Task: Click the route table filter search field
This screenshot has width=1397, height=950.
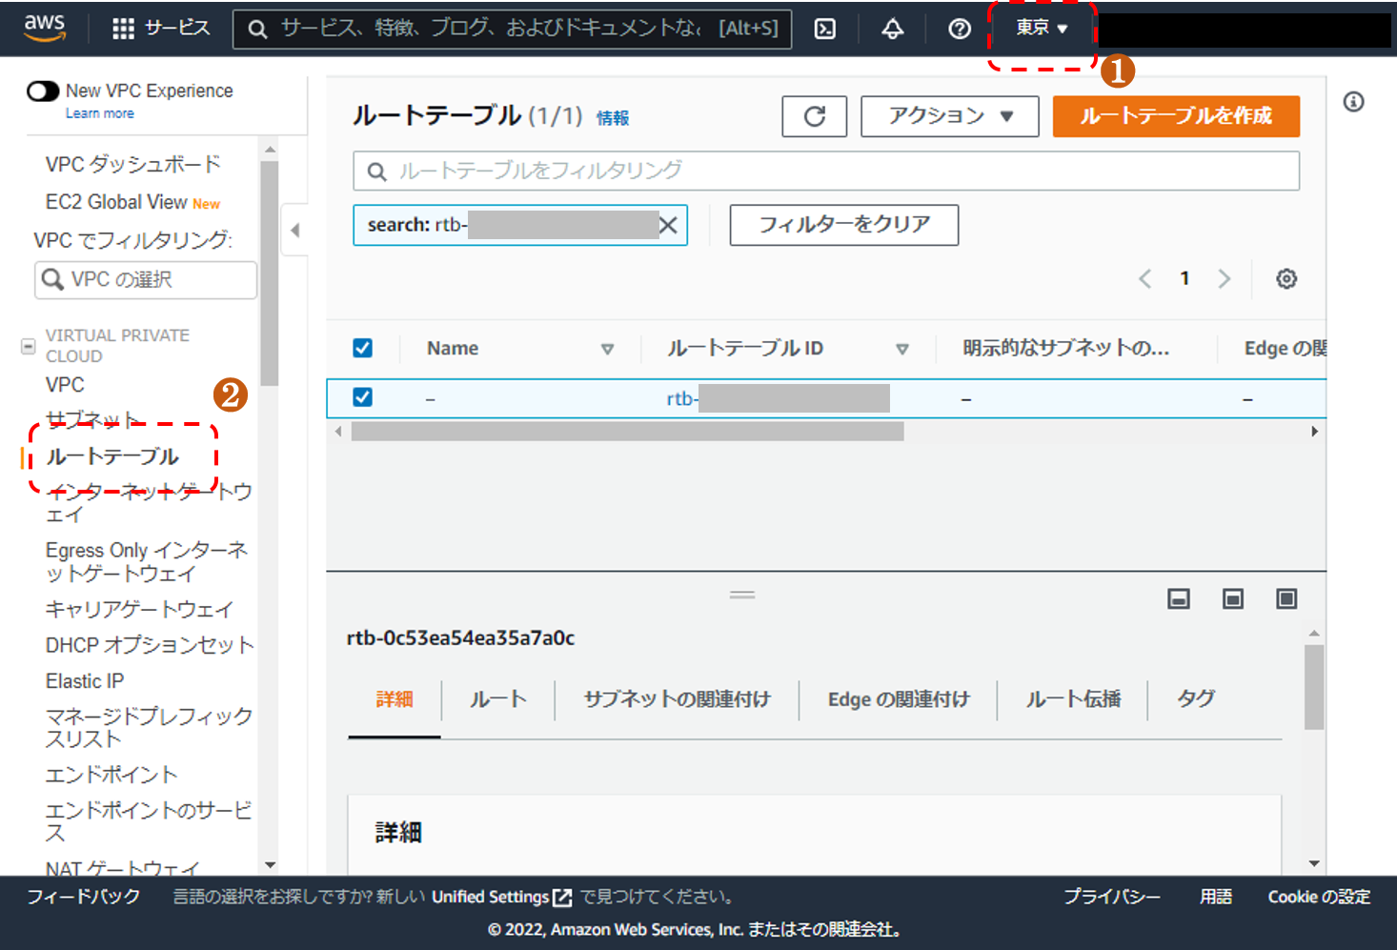Action: point(825,171)
